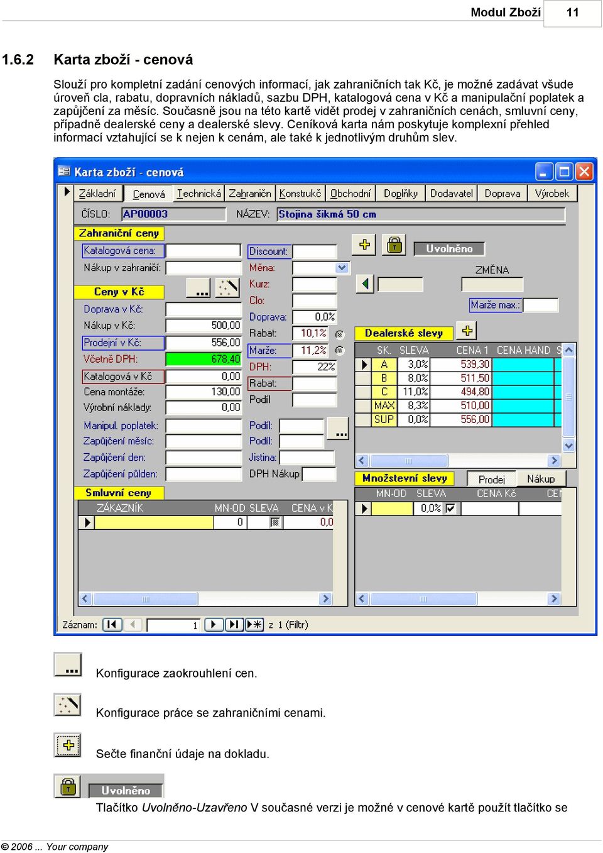The height and width of the screenshot is (853, 603).
Task: Click the Uvolněno button in the legend
Action: (126, 791)
